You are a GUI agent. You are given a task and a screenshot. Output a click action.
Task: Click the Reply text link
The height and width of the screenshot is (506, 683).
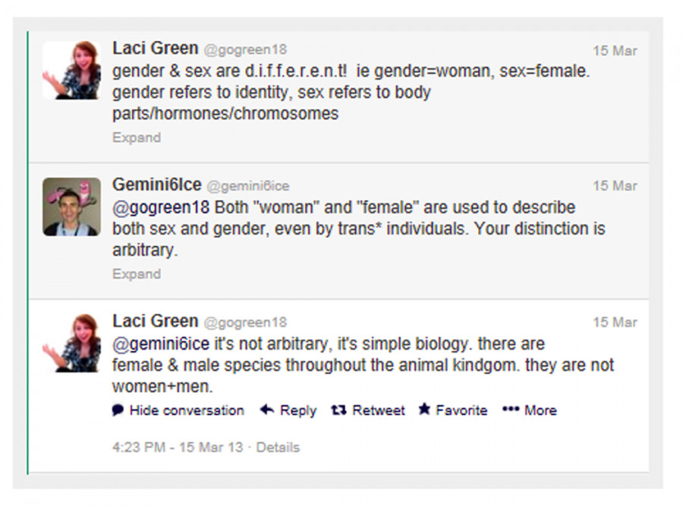click(x=297, y=410)
